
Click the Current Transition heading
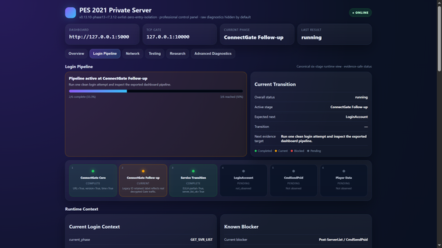pyautogui.click(x=275, y=84)
